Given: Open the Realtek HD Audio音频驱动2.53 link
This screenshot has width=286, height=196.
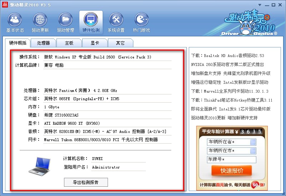Looking at the screenshot, I should pos(227,56).
